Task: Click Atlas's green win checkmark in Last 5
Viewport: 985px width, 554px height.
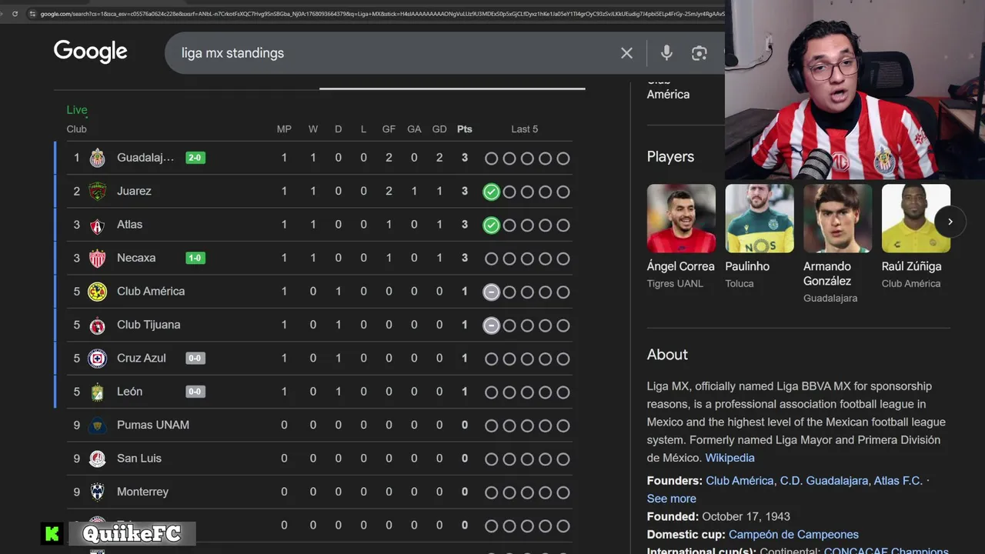Action: [491, 225]
